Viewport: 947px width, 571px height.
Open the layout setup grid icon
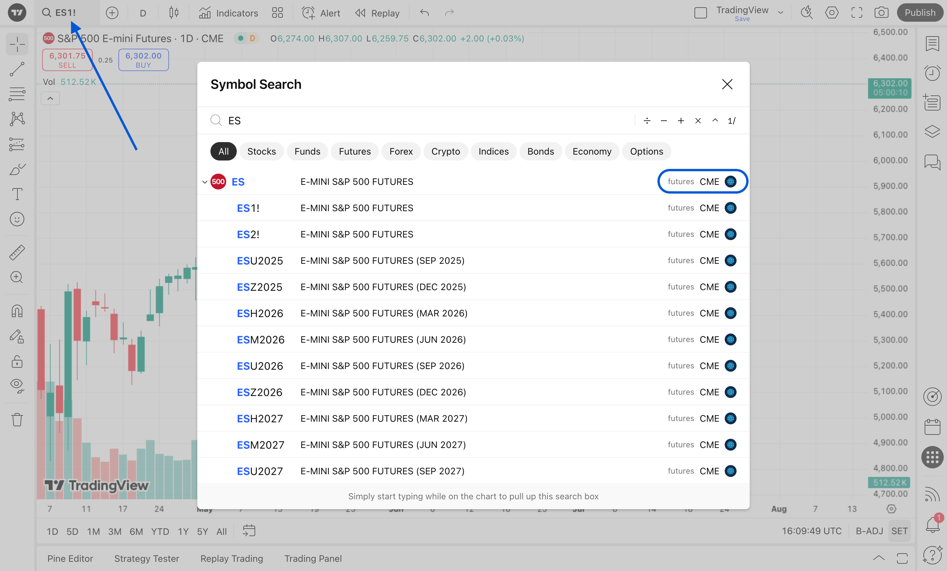[277, 13]
